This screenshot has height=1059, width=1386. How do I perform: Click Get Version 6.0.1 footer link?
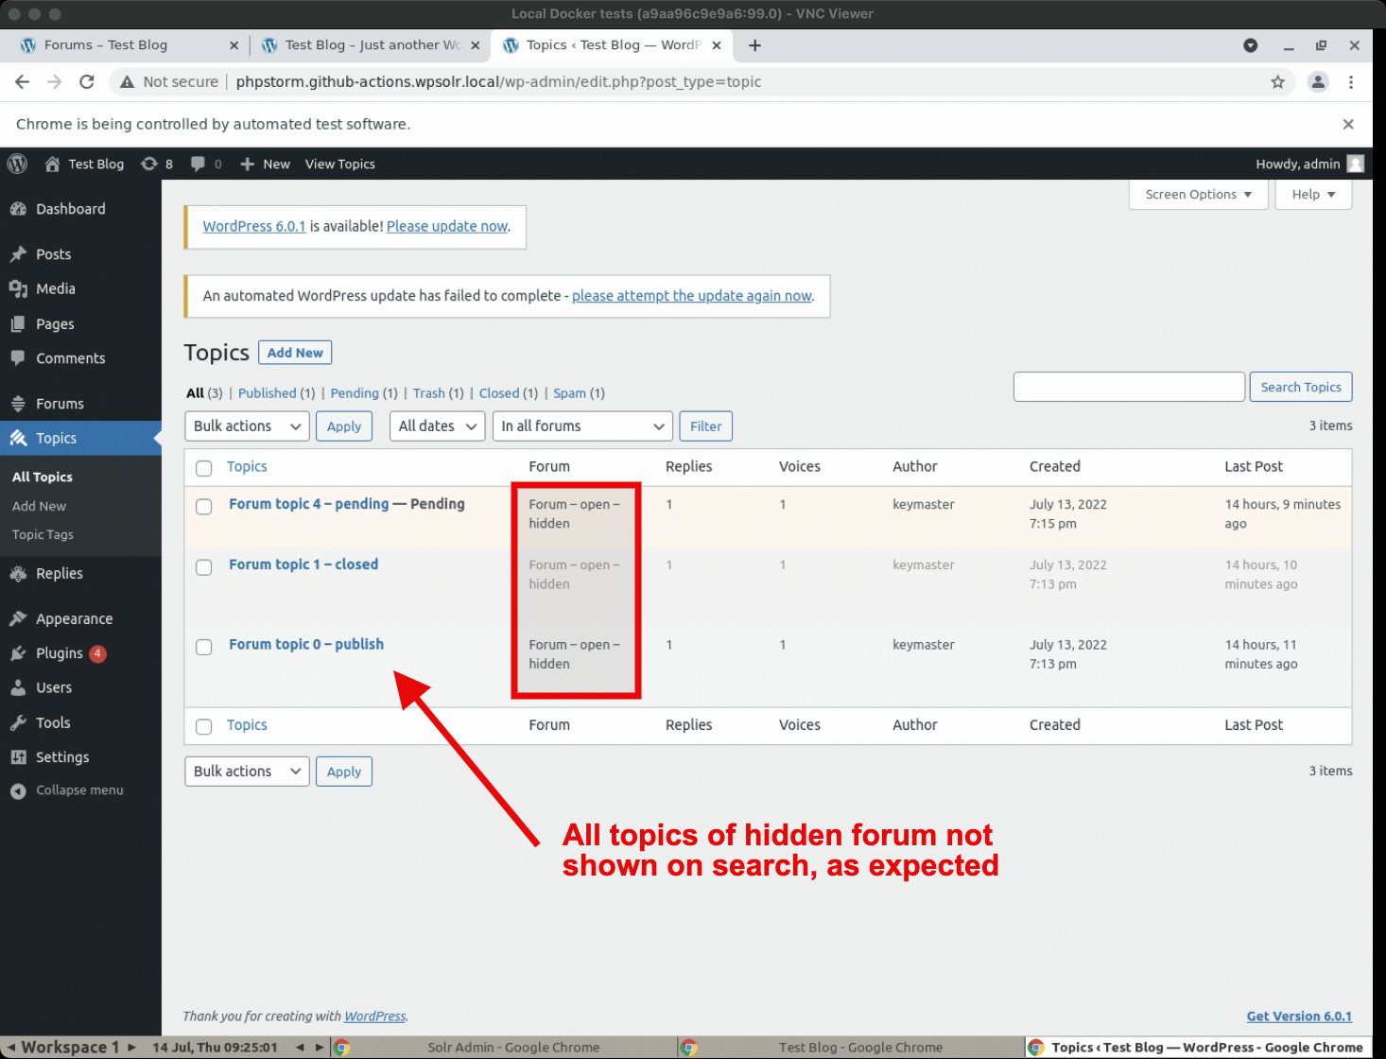(x=1299, y=1016)
